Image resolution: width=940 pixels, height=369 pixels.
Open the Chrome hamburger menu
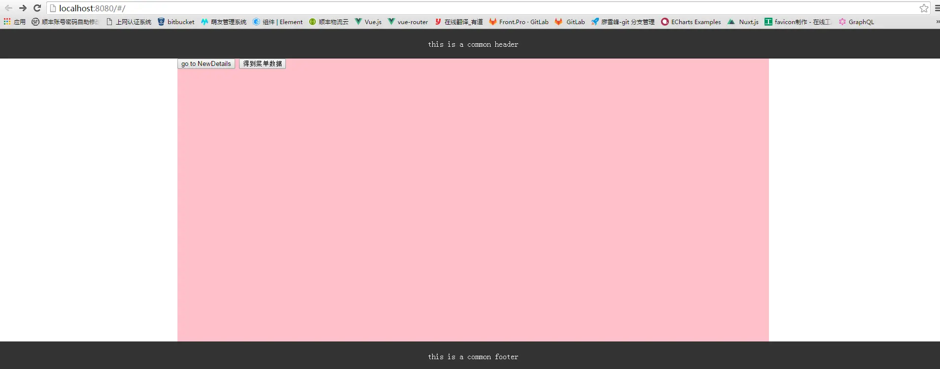point(937,8)
